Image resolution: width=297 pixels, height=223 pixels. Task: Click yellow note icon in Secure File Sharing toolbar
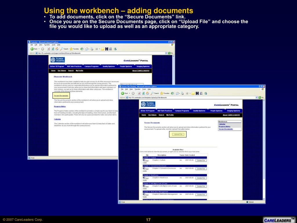pyautogui.click(x=193, y=93)
